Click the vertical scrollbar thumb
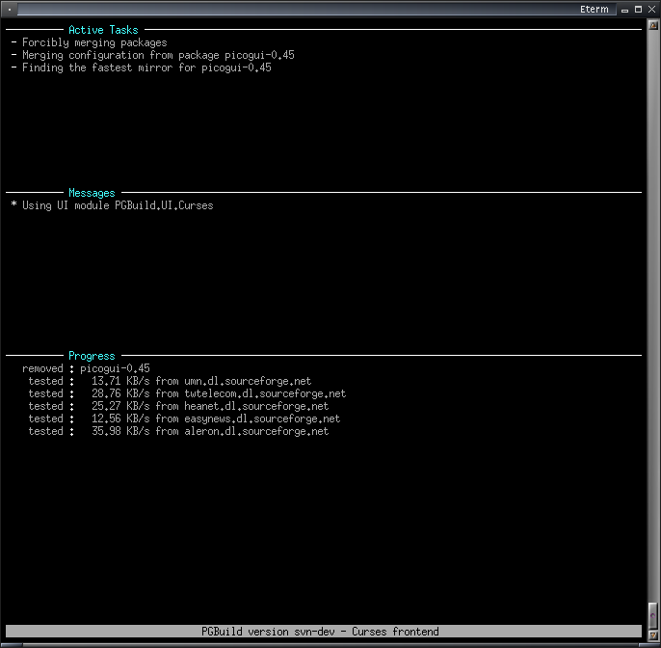 [x=653, y=615]
